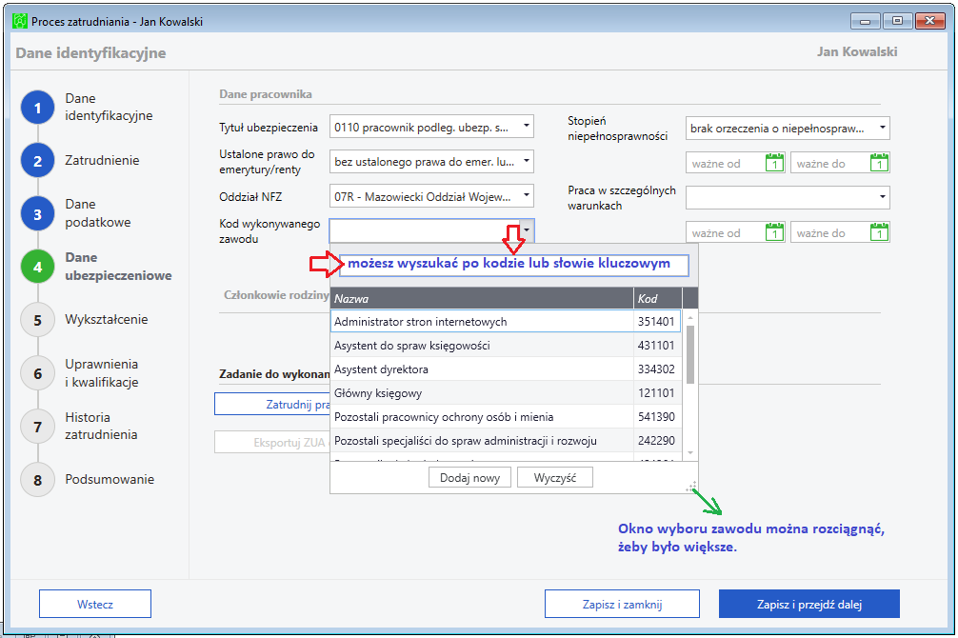The height and width of the screenshot is (638, 958).
Task: Click code 121101 cell
Action: point(657,393)
